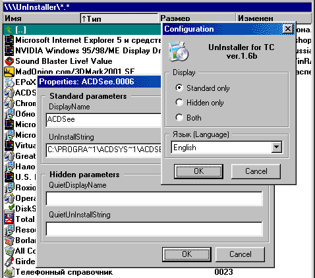Click the Sound Blaster Live! Value icon
Screen dimensions: 315x278
(9, 61)
